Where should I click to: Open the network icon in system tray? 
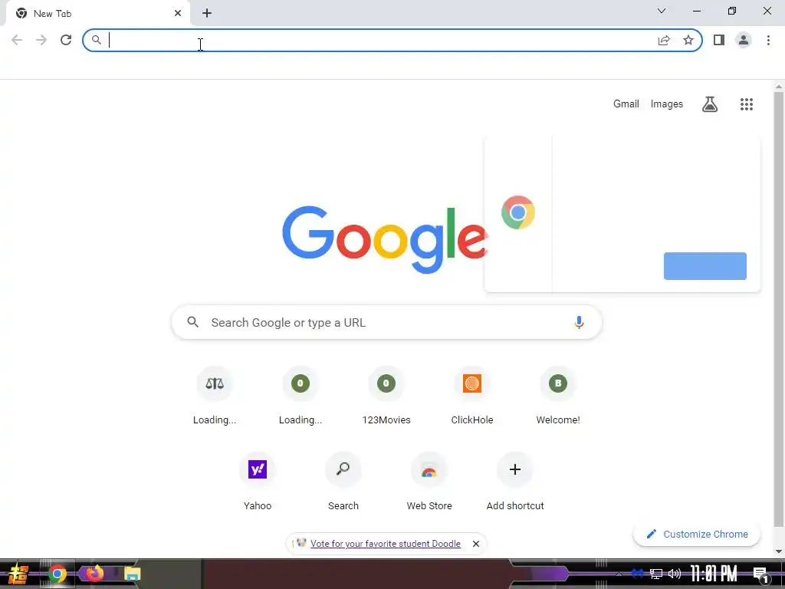click(x=656, y=574)
